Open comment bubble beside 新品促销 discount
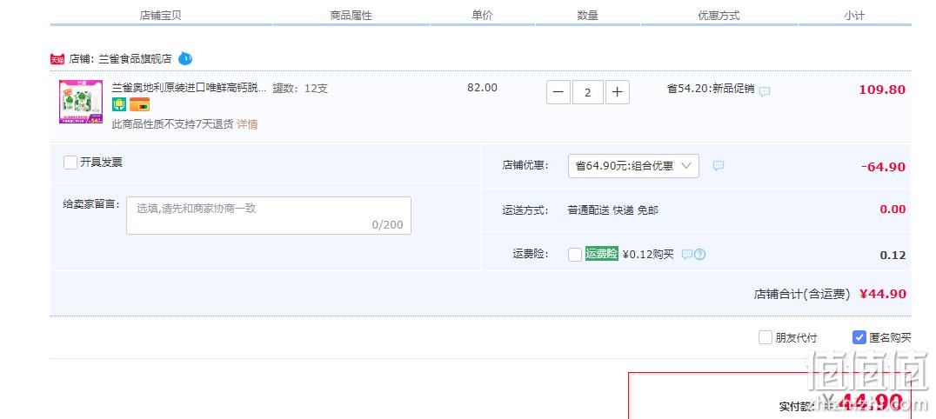 (764, 91)
